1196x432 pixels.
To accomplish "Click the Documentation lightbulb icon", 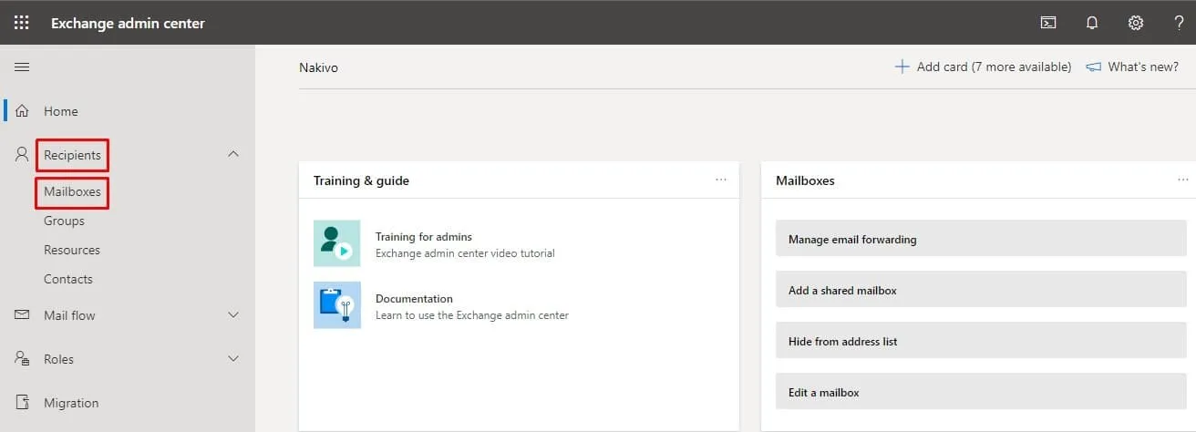I will [336, 305].
